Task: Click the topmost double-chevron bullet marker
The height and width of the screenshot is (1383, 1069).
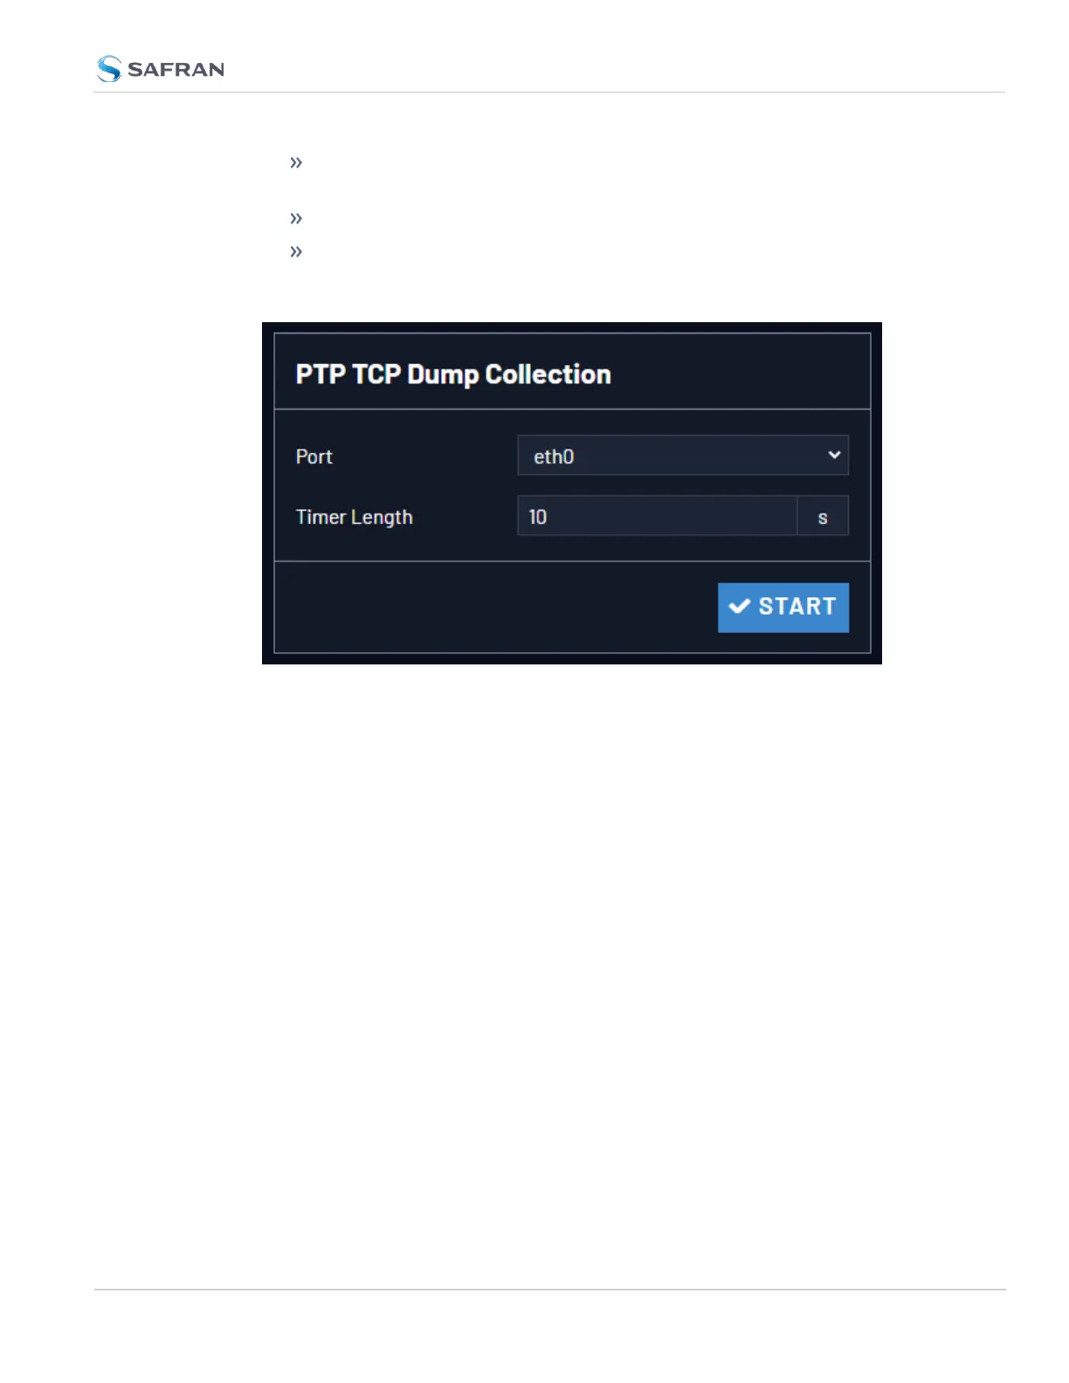Action: coord(296,162)
